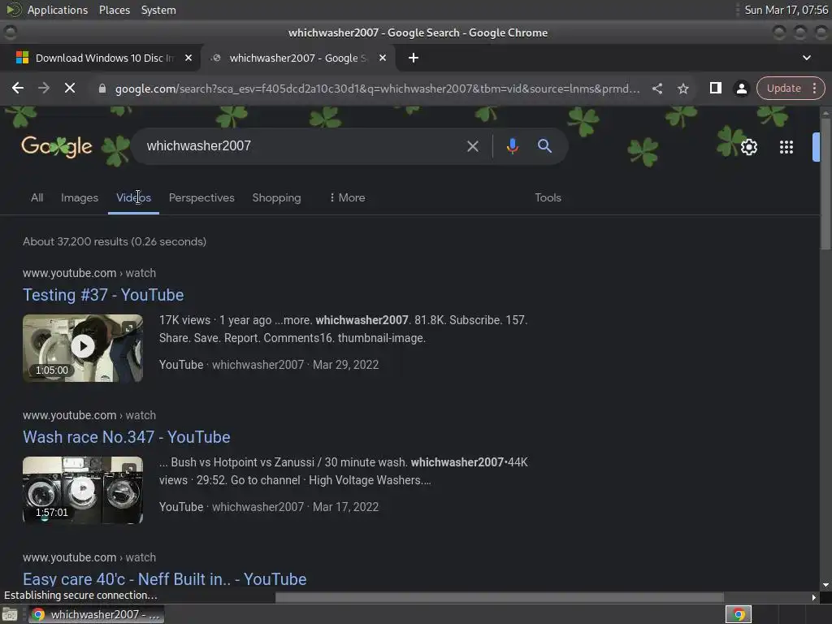Switch to the Images results tab
The image size is (832, 624).
(x=80, y=197)
